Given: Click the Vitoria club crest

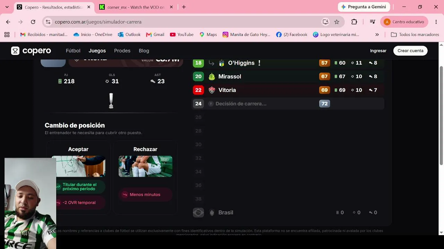Looking at the screenshot, I should pos(212,90).
